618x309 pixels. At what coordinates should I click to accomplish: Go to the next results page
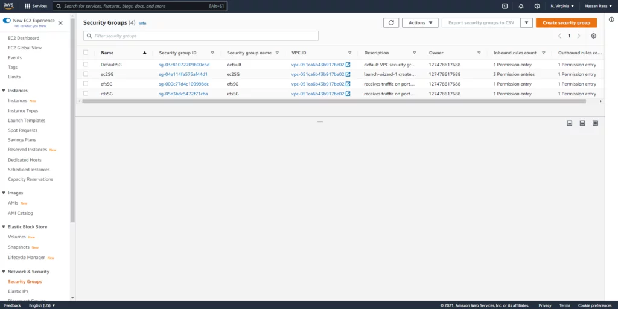(x=579, y=36)
